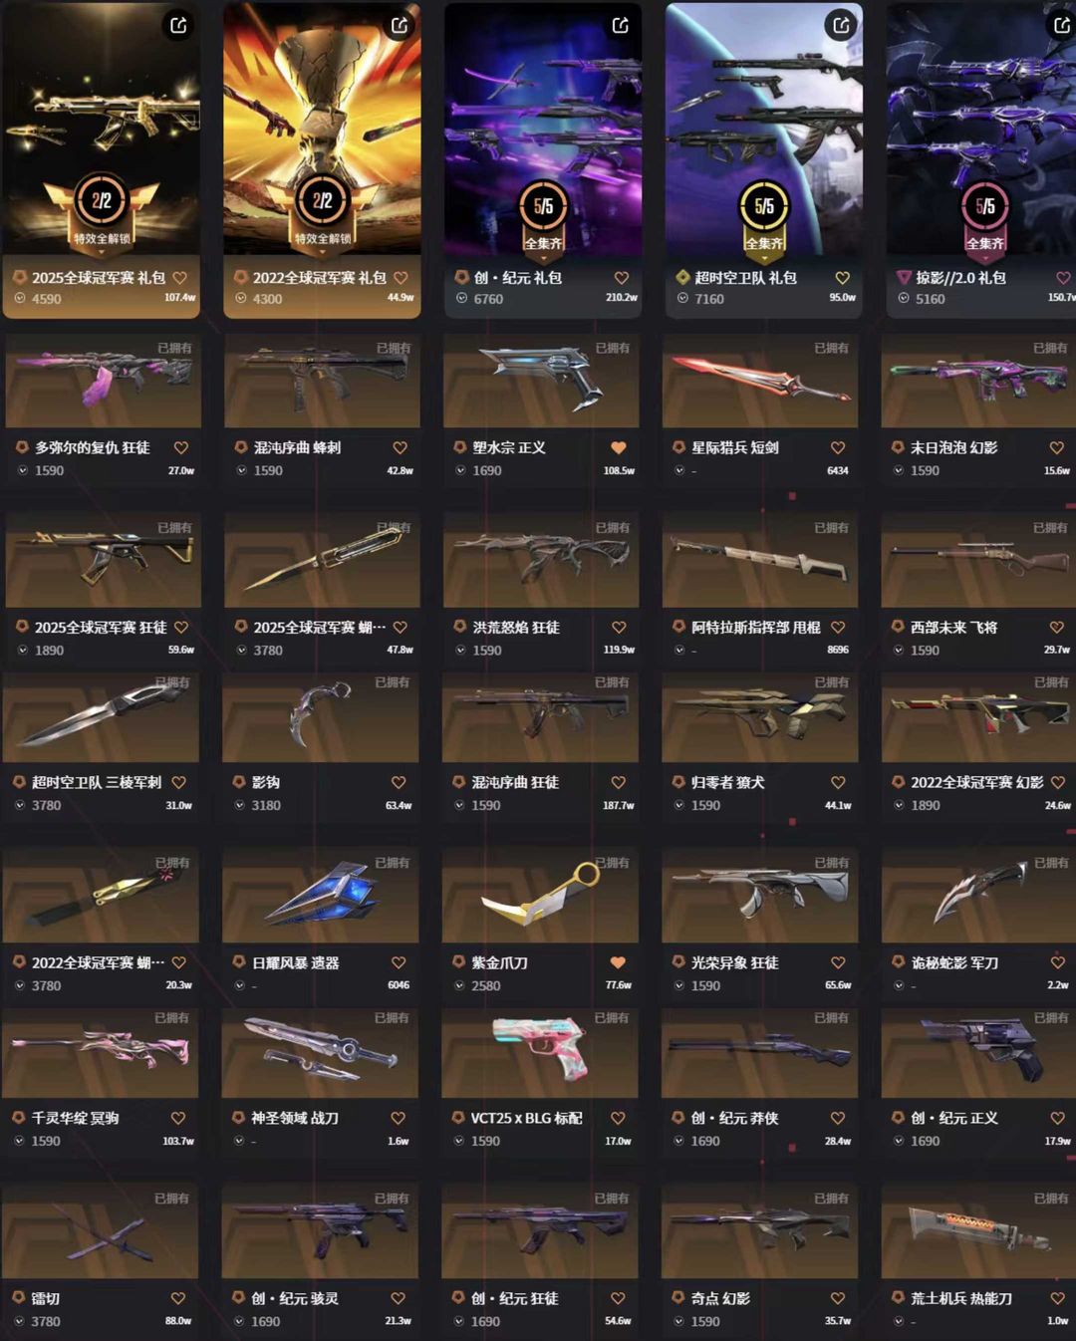Unfavorite the 紫金爪刀 heart icon
Image resolution: width=1076 pixels, height=1341 pixels.
(x=618, y=962)
